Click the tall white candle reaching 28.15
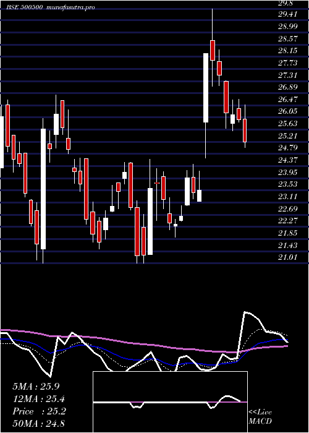Image resolution: width=309 pixels, height=433 pixels. [206, 88]
